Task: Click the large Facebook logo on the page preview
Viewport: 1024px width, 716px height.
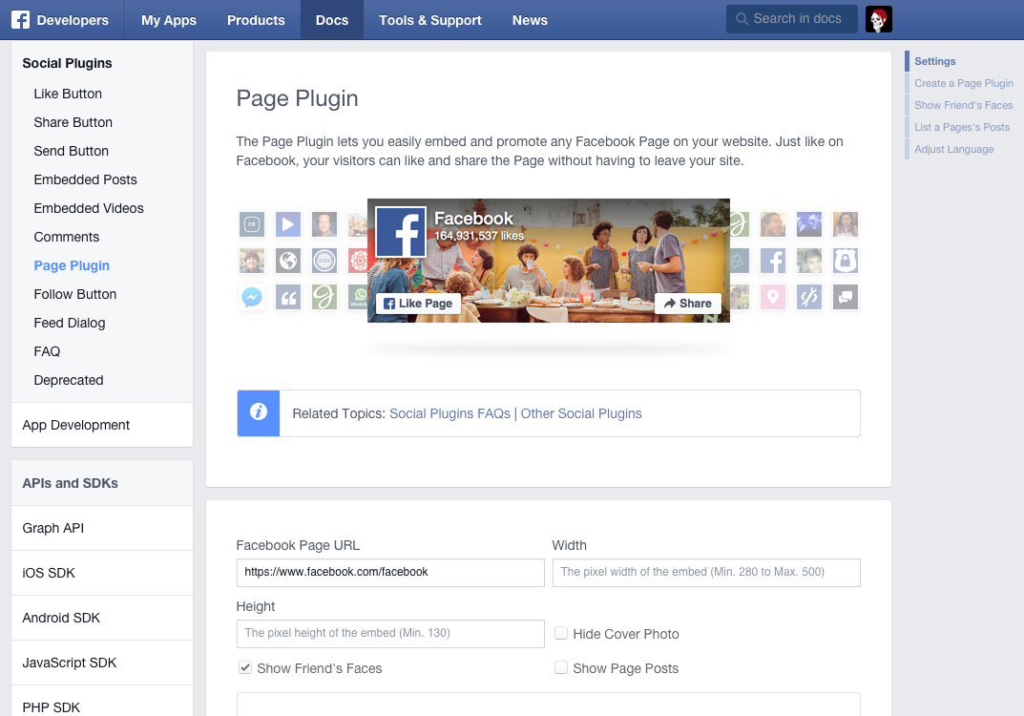Action: pos(401,233)
